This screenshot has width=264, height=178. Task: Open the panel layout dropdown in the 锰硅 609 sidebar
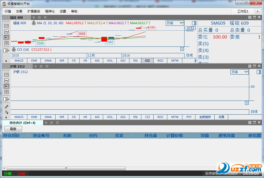(x=6, y=50)
